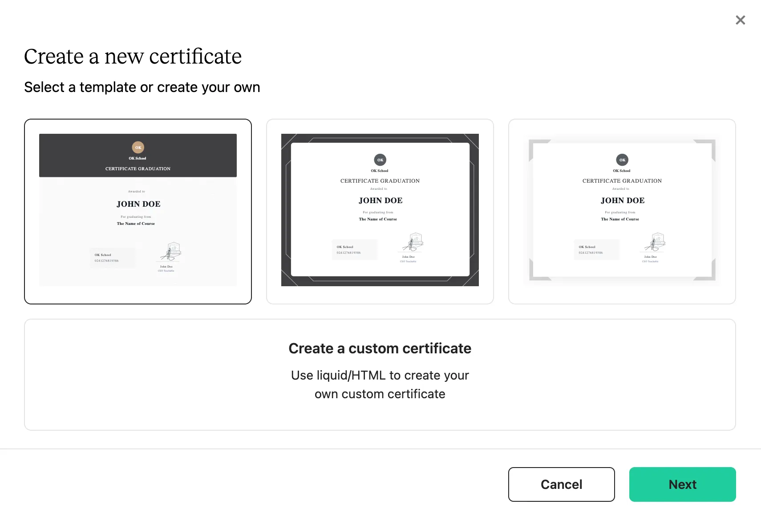Pick the gray corner-frame certificate template
Screen dimensions: 761x528
pos(622,212)
